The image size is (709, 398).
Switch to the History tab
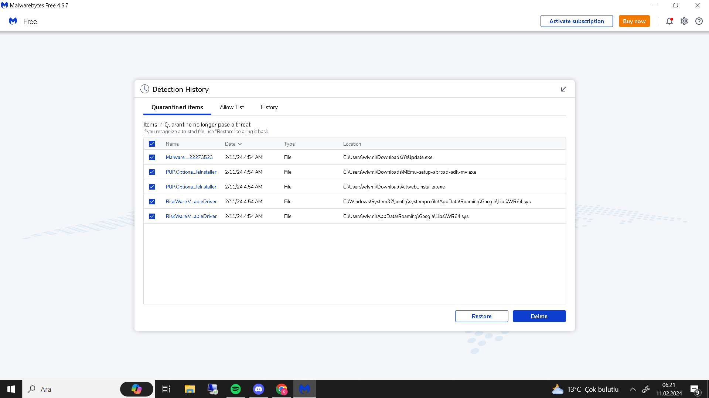269,107
